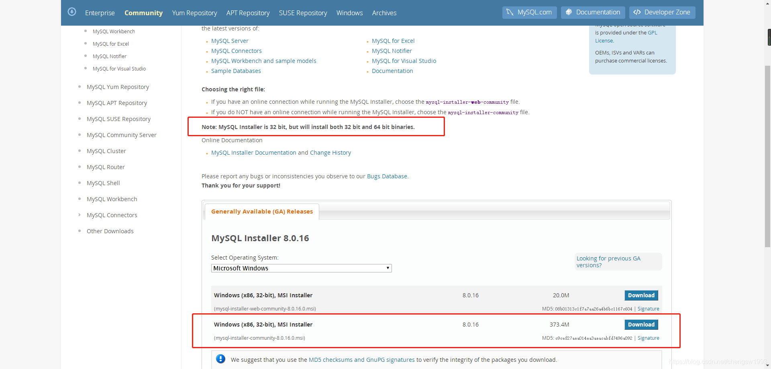Open MySQL SUSE Repository in sidebar
Image resolution: width=771 pixels, height=369 pixels.
(x=118, y=119)
